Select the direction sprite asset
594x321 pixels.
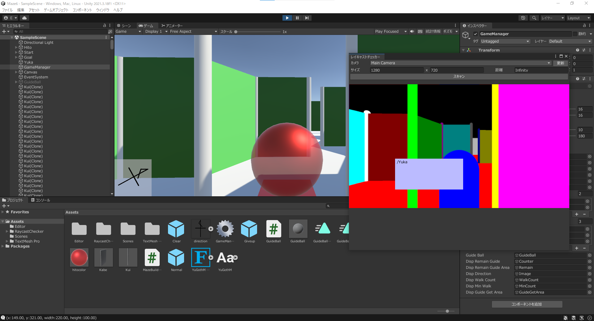200,231
